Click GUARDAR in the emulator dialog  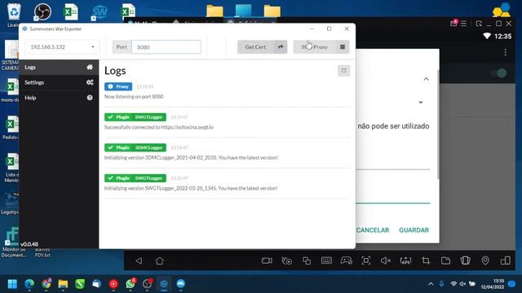pyautogui.click(x=414, y=230)
